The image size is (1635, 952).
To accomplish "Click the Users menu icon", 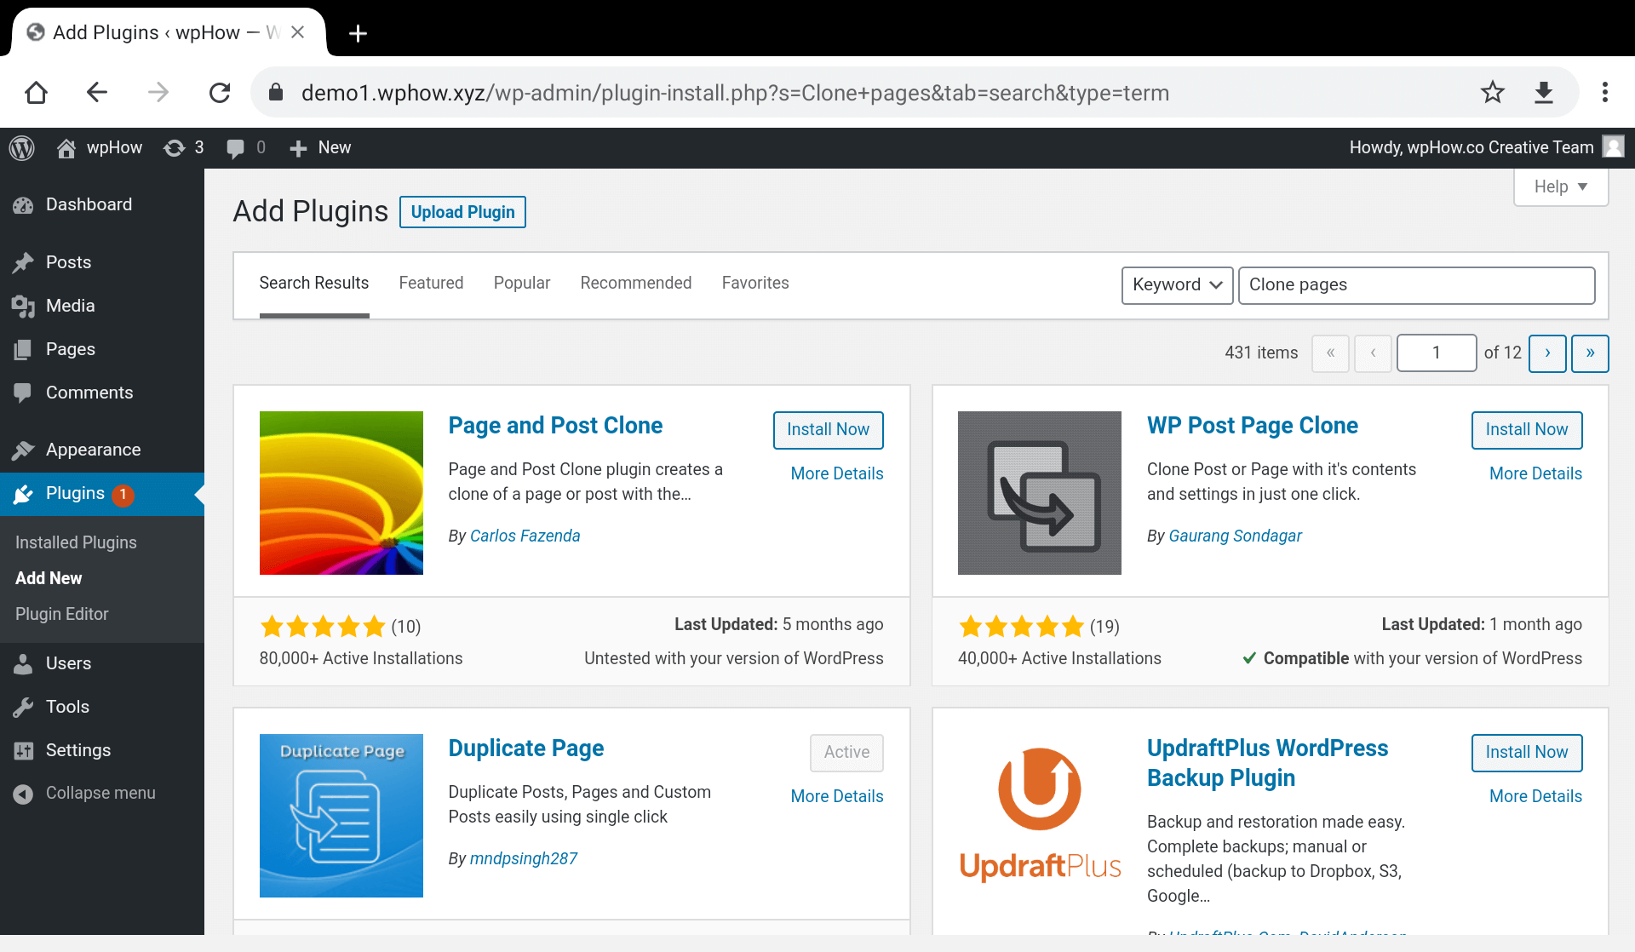I will (x=23, y=663).
